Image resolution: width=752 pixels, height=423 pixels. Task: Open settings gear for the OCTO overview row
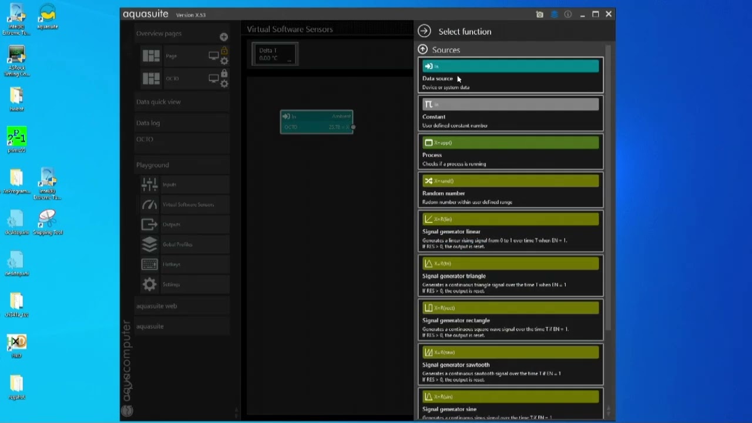[x=224, y=83]
